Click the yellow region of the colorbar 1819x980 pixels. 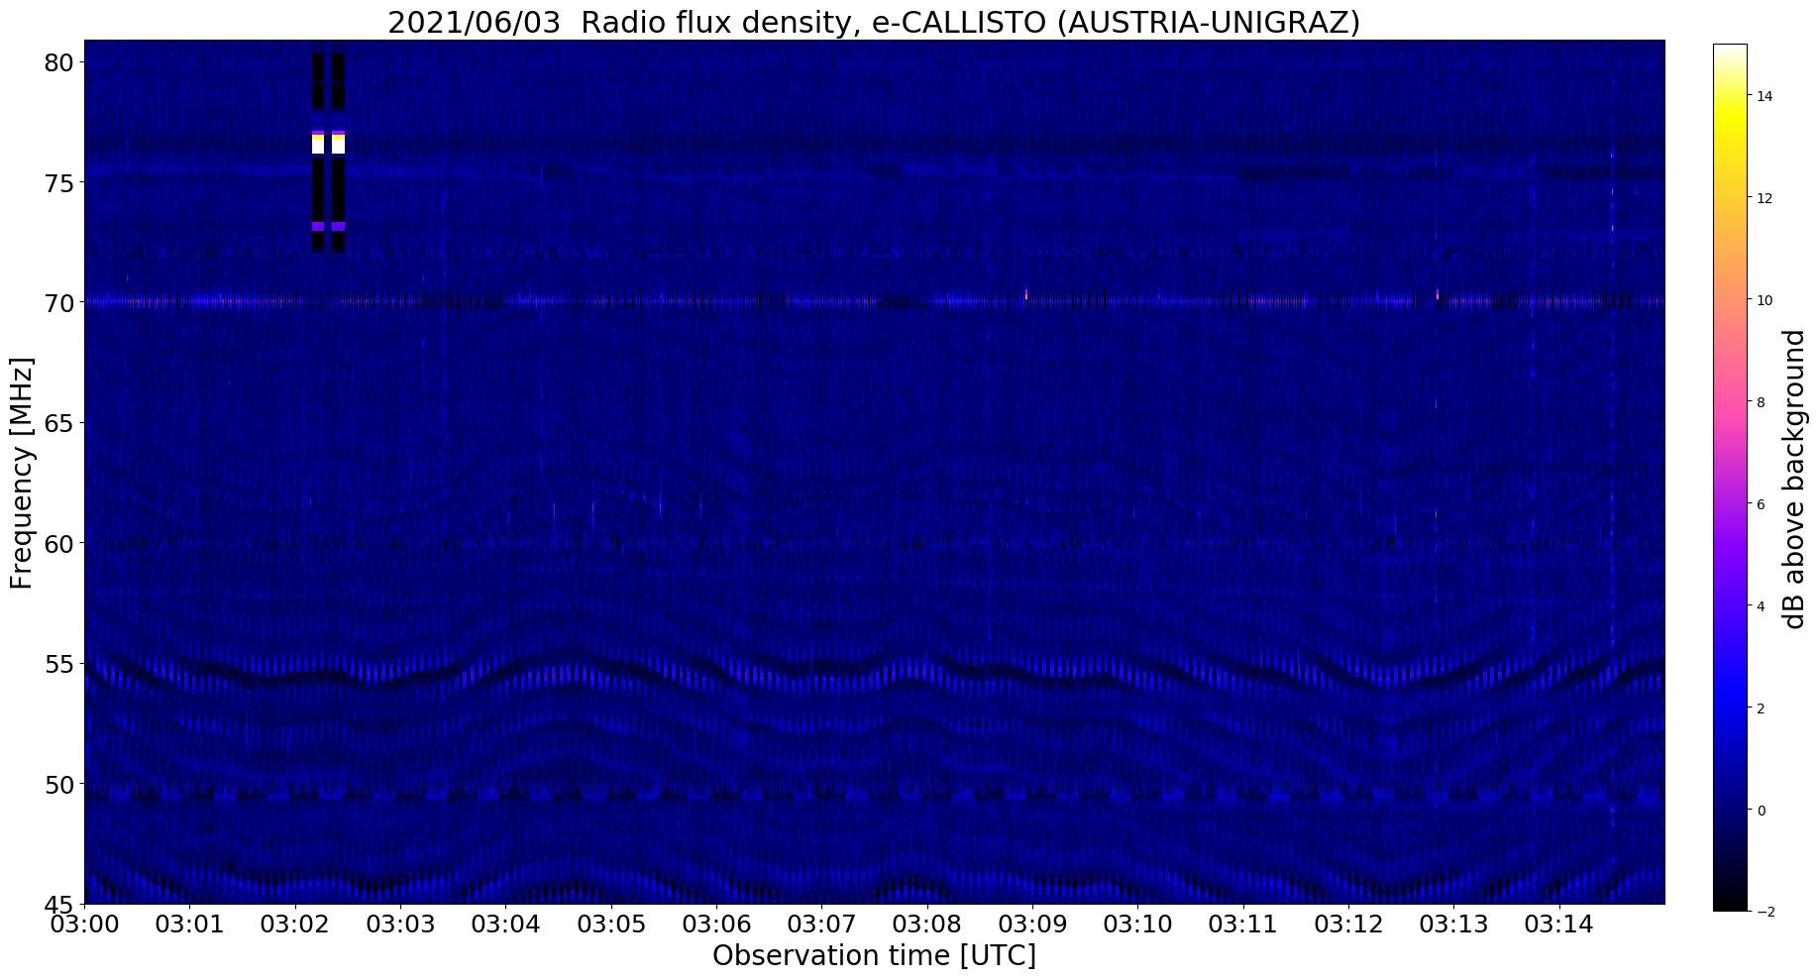coord(1730,119)
